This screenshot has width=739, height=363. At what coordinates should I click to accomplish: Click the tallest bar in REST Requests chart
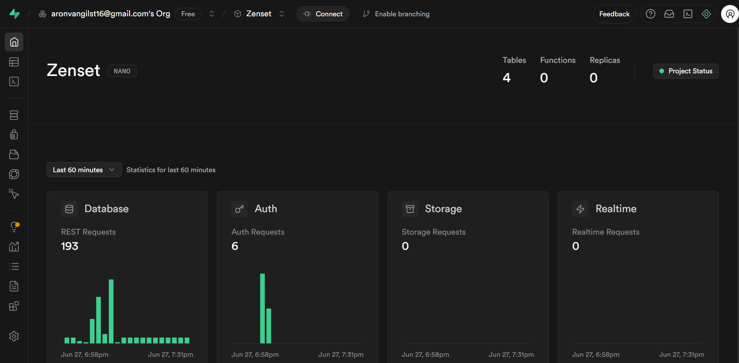(111, 311)
